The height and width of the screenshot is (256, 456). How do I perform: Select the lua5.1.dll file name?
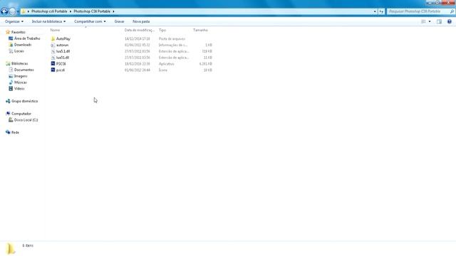pyautogui.click(x=63, y=51)
